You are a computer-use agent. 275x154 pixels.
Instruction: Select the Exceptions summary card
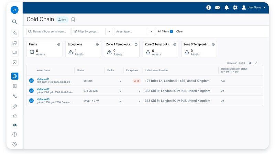(83, 49)
